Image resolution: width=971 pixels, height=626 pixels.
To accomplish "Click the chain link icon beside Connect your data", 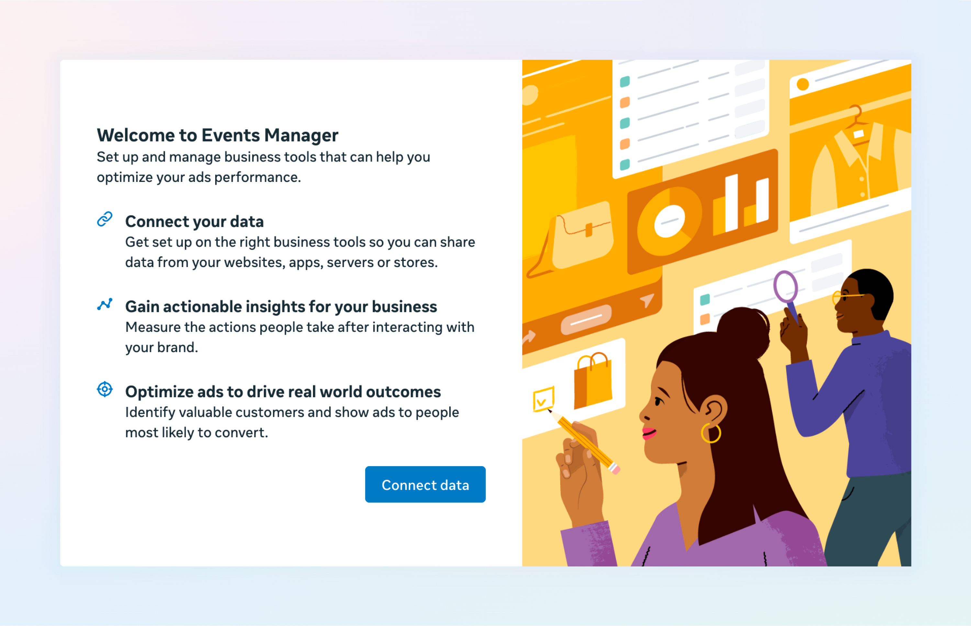I will pos(105,219).
